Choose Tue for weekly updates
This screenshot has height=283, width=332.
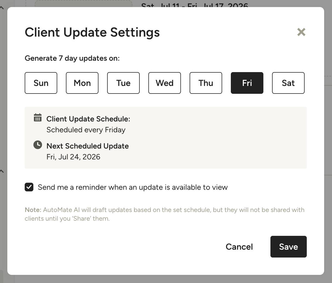coord(123,83)
